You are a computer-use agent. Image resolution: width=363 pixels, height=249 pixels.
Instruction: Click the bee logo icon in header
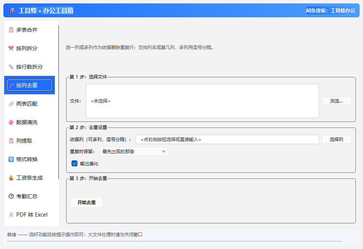[12, 11]
